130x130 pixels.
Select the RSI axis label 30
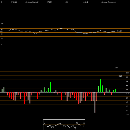tap(2, 38)
